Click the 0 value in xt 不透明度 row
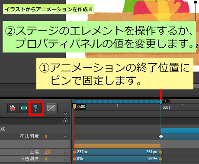This screenshot has width=199, height=164. (x=46, y=137)
